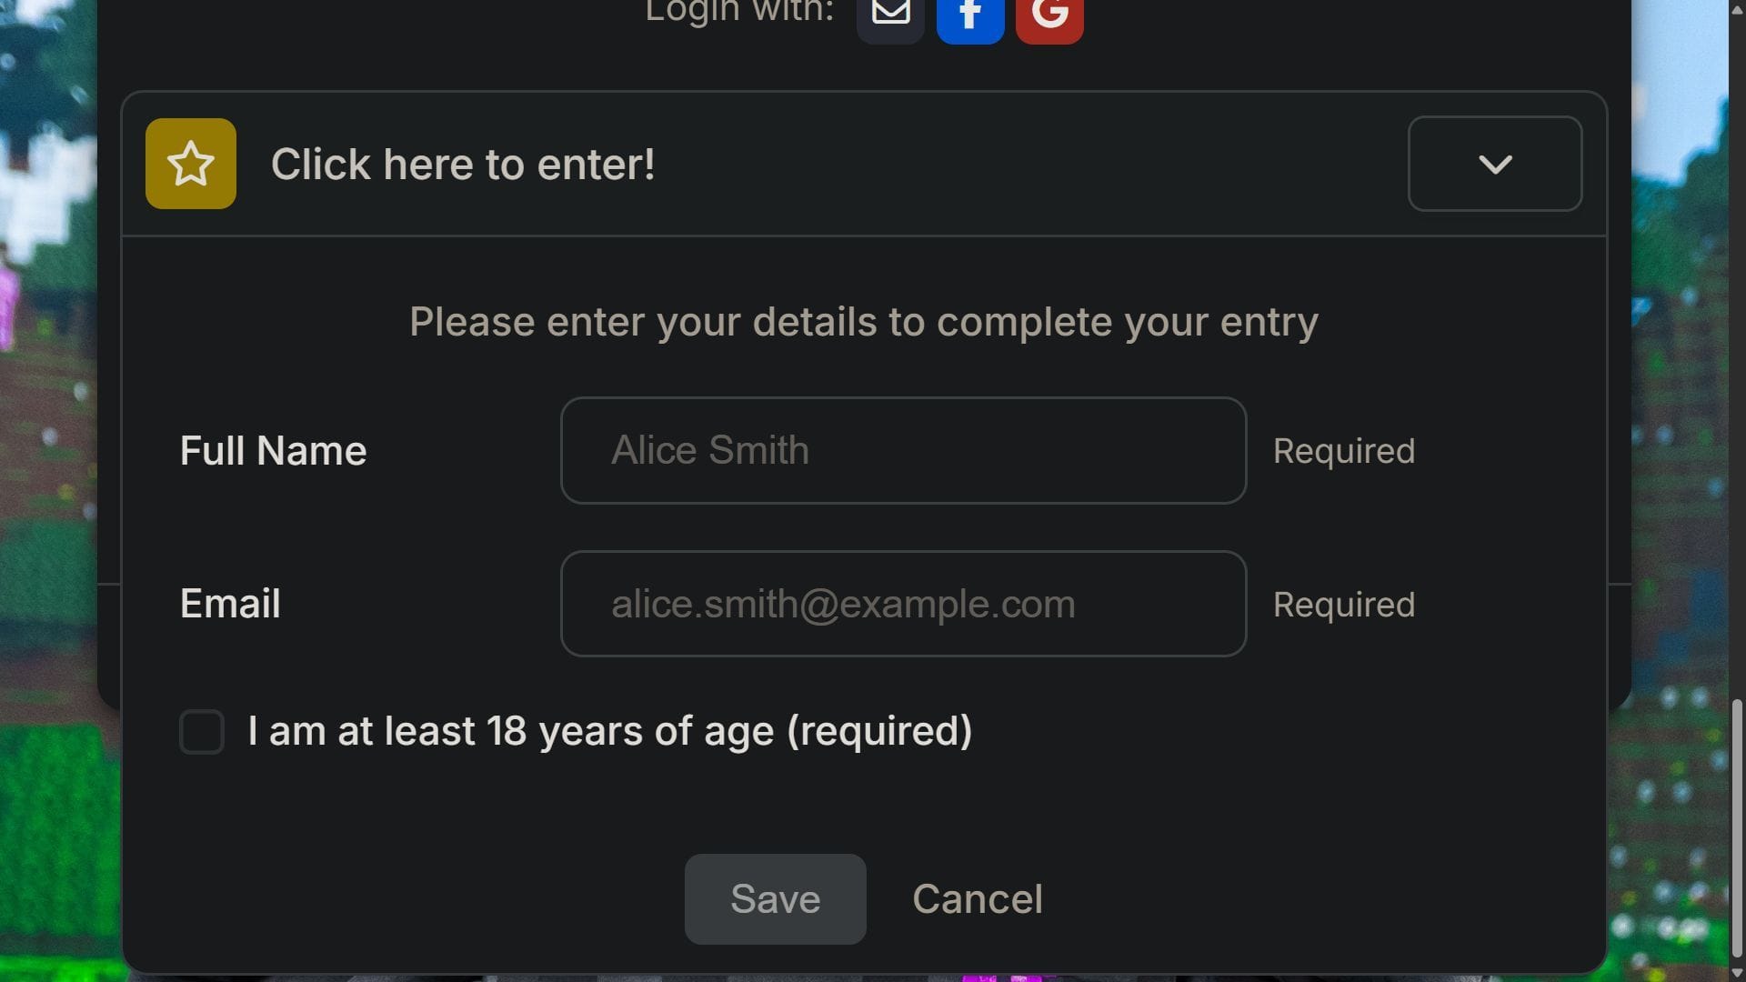
Task: Cancel the entry form
Action: [977, 898]
